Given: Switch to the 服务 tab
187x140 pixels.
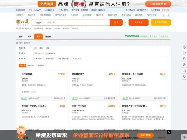Looking at the screenshot, I should tap(21, 37).
